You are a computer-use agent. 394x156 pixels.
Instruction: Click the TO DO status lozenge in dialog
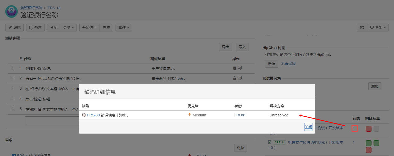(241, 115)
